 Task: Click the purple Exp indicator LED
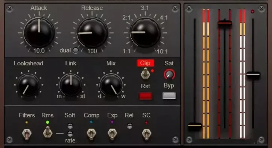tap(112, 122)
